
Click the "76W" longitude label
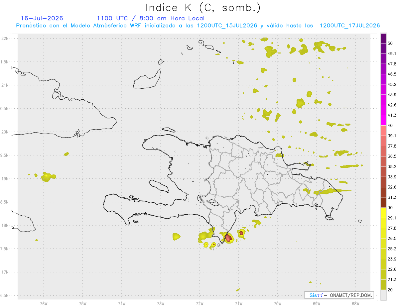click(x=44, y=303)
